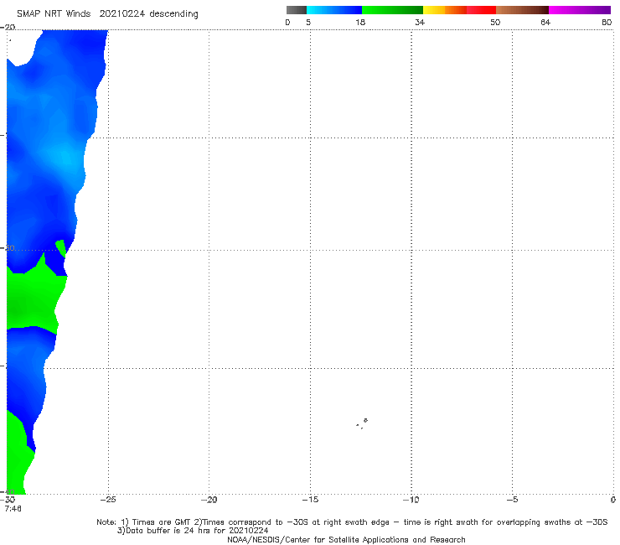Image resolution: width=620 pixels, height=545 pixels.
Task: Click the longitude axis label '-20' at bottom
Action: 209,500
